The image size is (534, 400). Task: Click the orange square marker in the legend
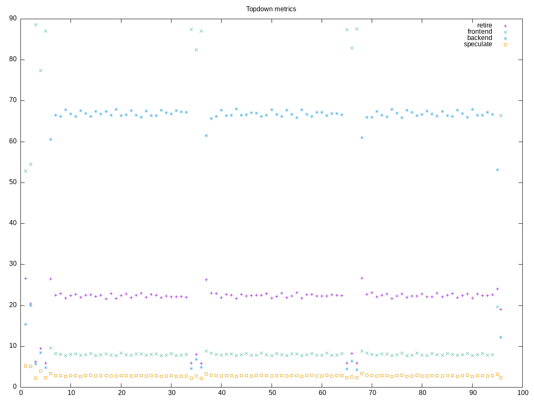coord(505,45)
